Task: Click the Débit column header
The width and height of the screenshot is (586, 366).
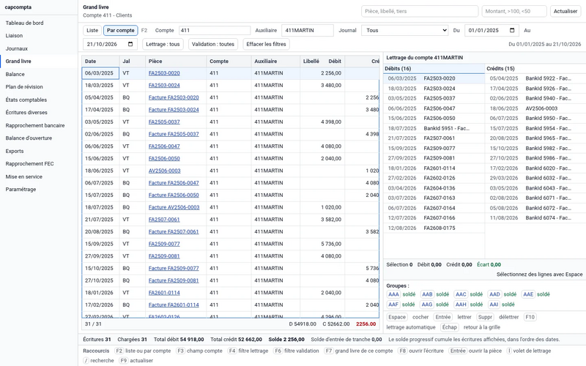Action: coord(335,61)
